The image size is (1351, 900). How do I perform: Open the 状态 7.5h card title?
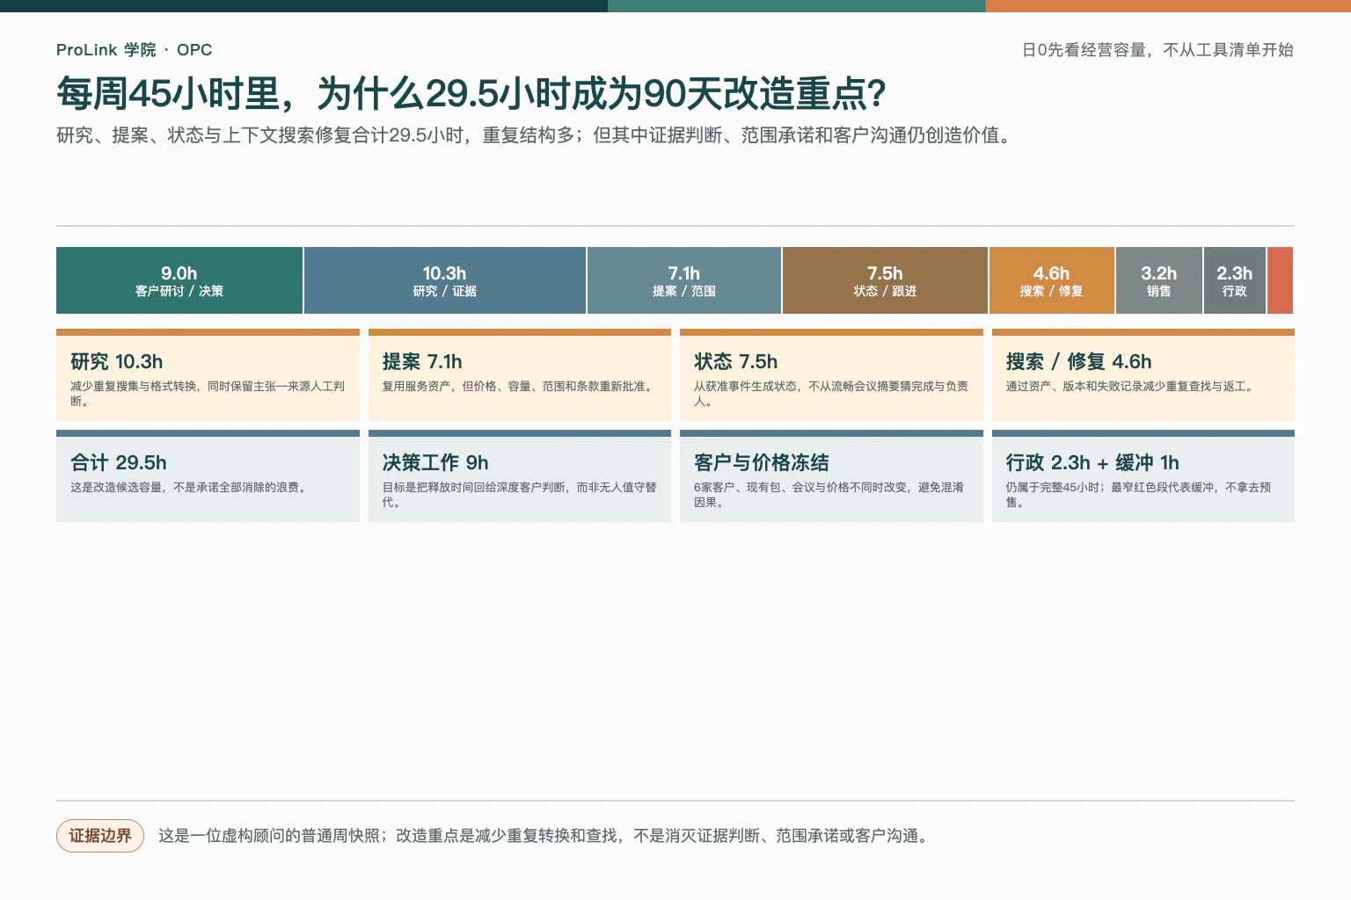click(x=736, y=362)
